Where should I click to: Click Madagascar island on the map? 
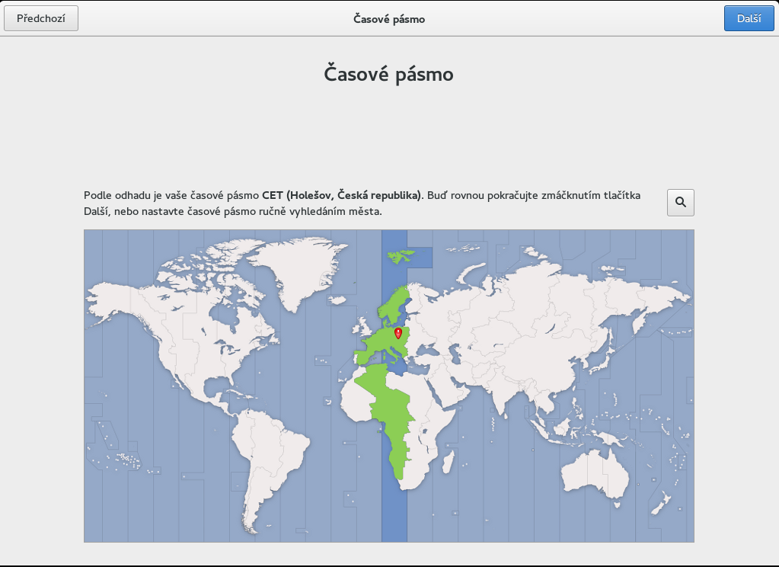click(x=449, y=463)
